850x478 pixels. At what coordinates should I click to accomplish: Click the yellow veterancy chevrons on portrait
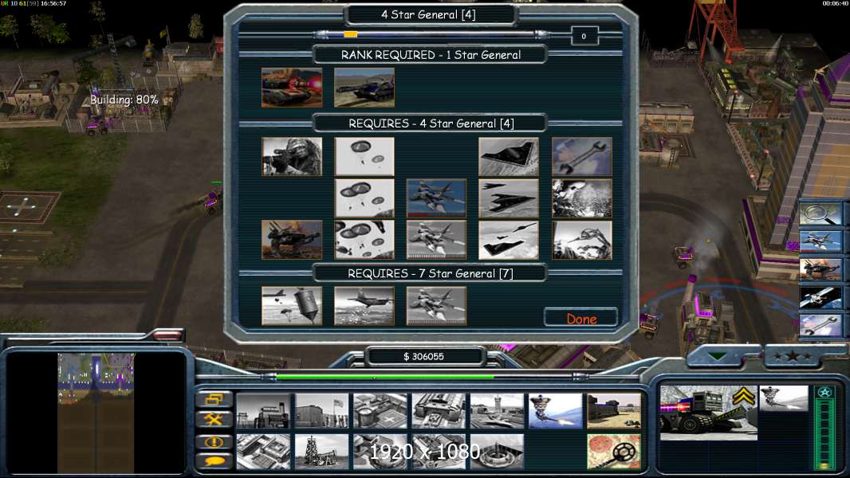744,396
